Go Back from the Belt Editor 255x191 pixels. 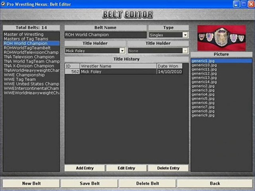215,183
